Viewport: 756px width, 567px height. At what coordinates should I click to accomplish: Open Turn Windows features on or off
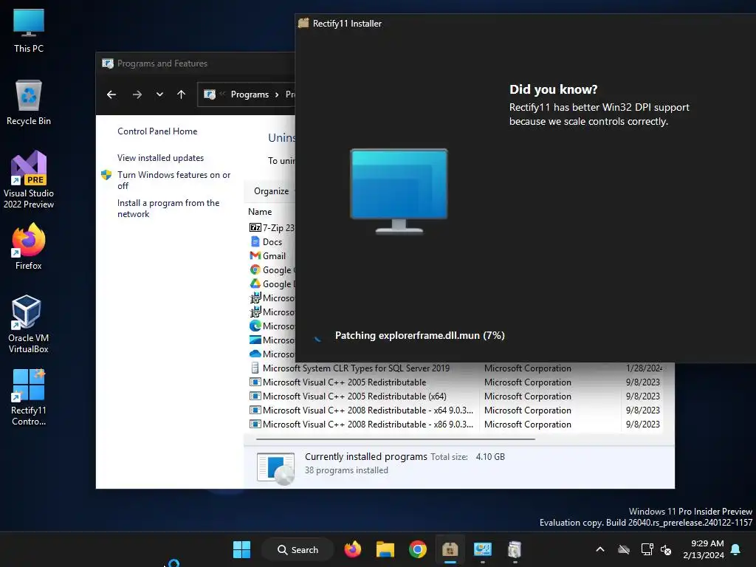pos(174,180)
